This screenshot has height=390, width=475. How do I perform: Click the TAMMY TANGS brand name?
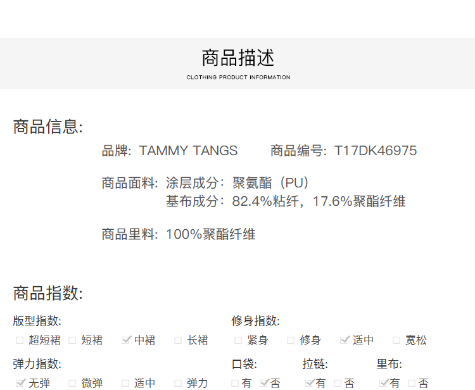(x=188, y=151)
